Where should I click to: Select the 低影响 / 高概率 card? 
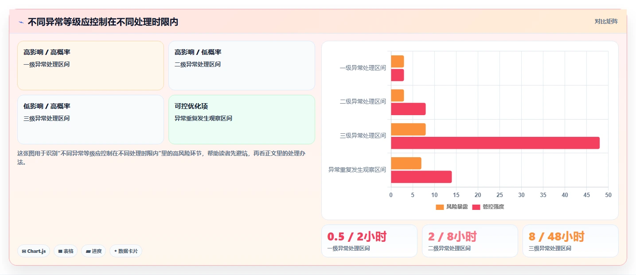tap(90, 120)
